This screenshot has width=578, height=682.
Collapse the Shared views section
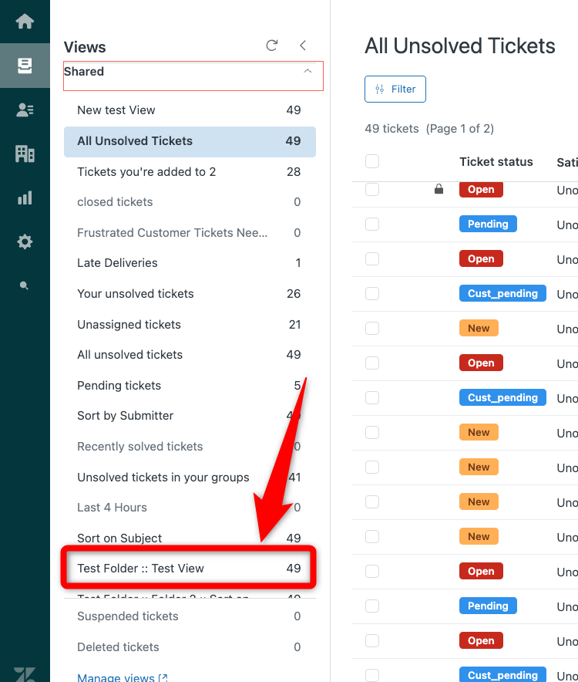pos(307,72)
